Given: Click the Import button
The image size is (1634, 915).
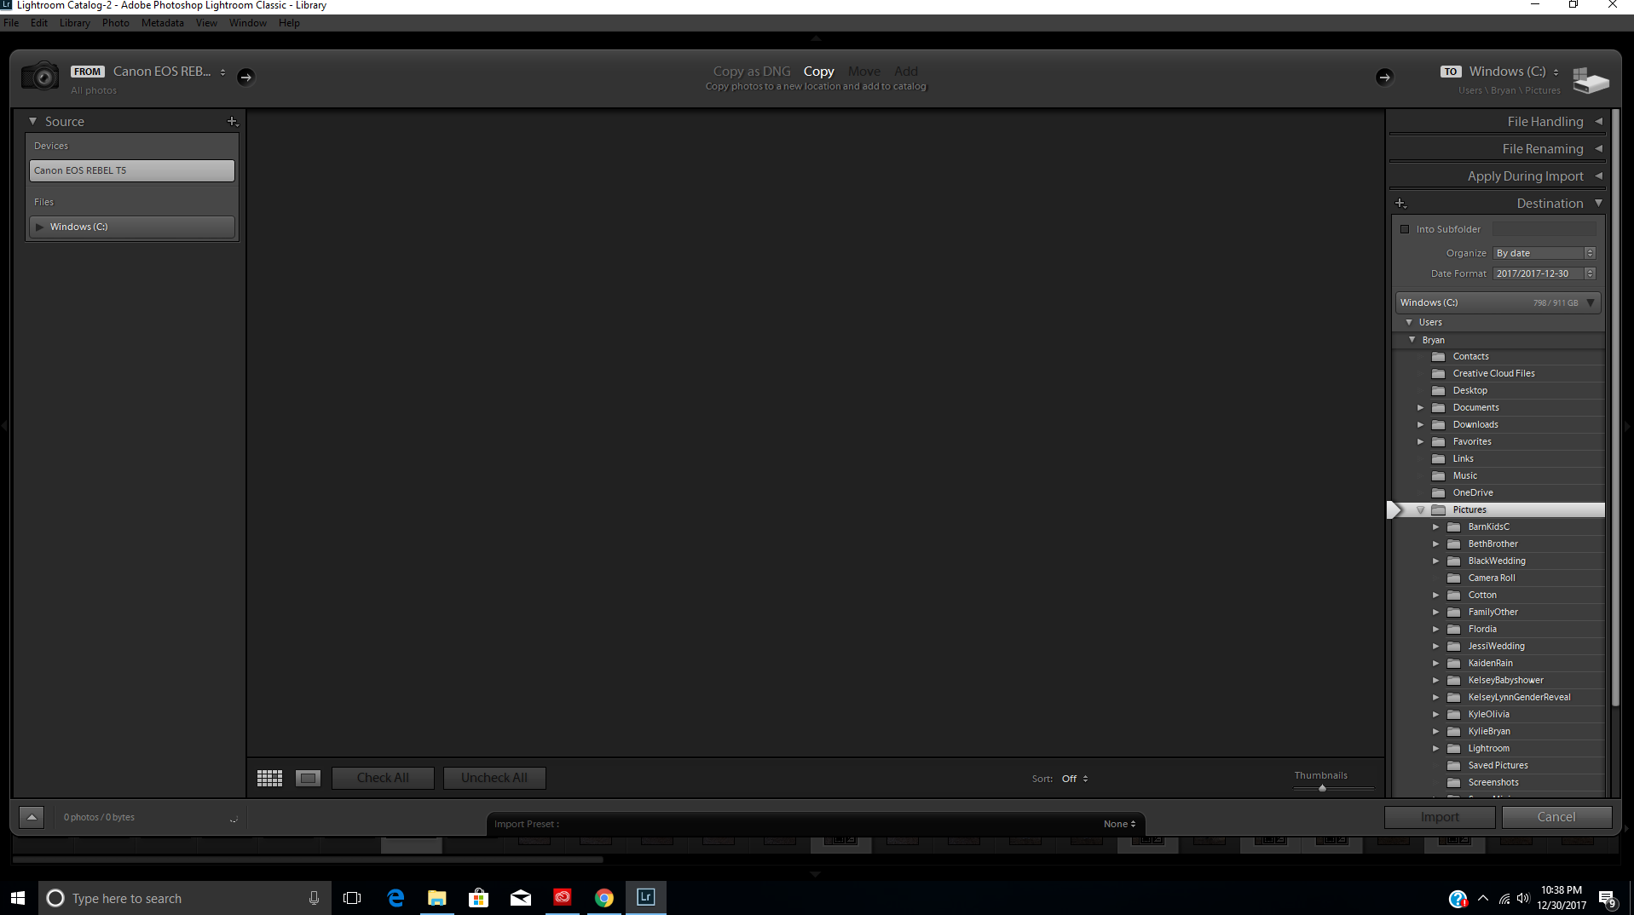Looking at the screenshot, I should pyautogui.click(x=1440, y=817).
